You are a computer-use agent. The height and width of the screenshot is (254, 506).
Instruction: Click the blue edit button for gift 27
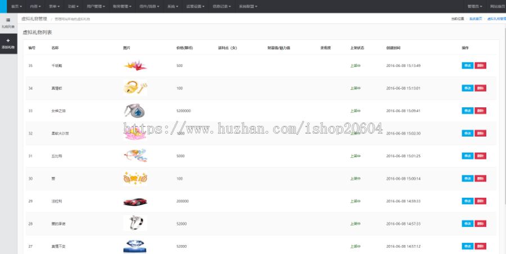pyautogui.click(x=467, y=246)
